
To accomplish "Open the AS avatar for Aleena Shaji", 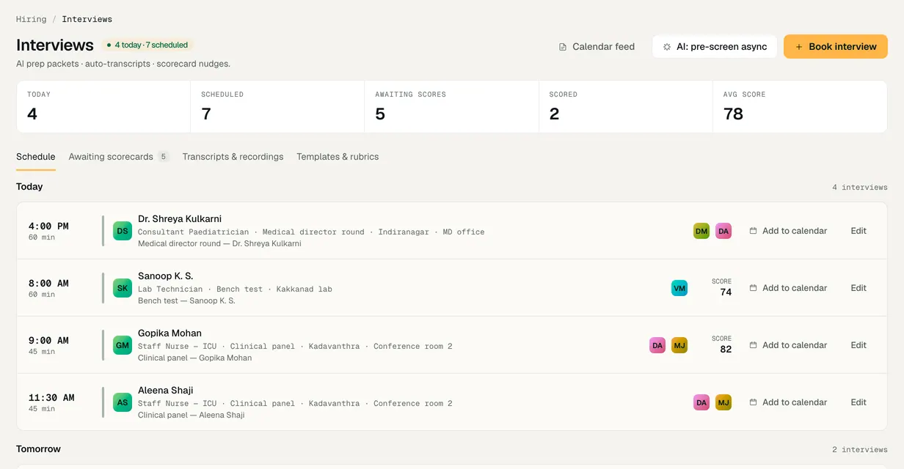I will point(123,402).
